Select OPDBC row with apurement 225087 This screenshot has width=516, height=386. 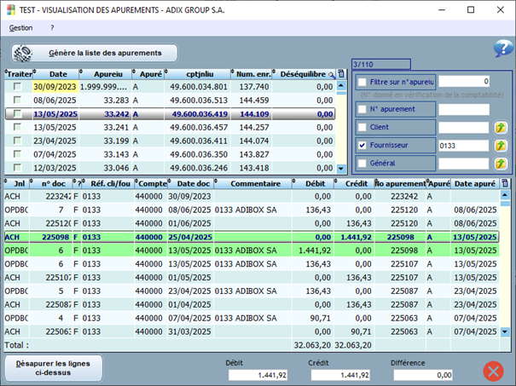point(252,291)
